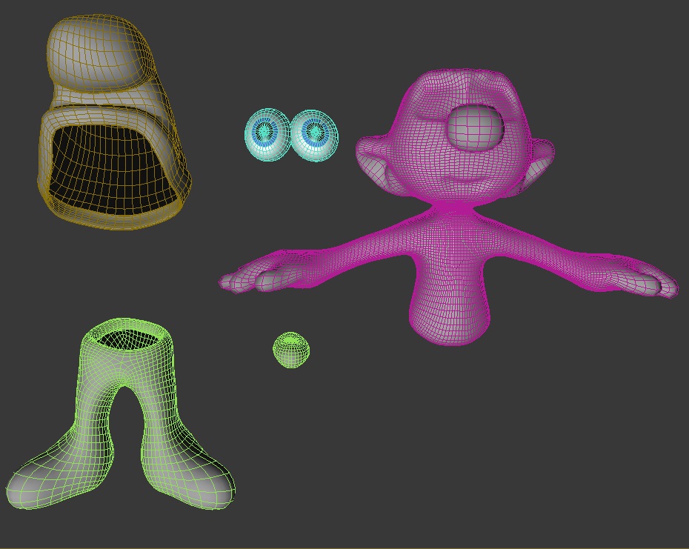Screen dimensions: 689x549
Task: Pick the left cyan eyeball mesh
Action: tap(267, 134)
